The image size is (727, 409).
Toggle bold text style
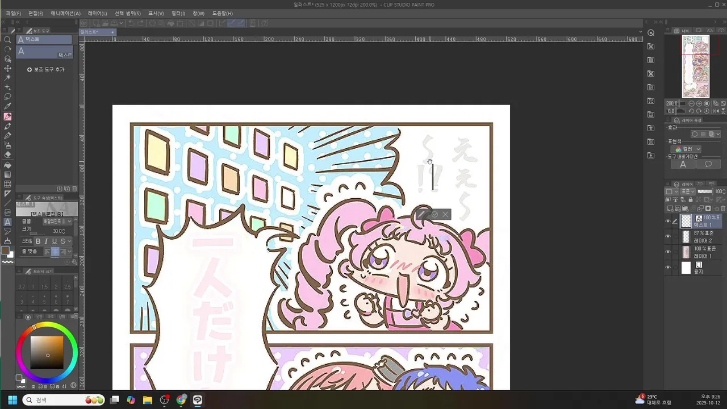click(38, 241)
